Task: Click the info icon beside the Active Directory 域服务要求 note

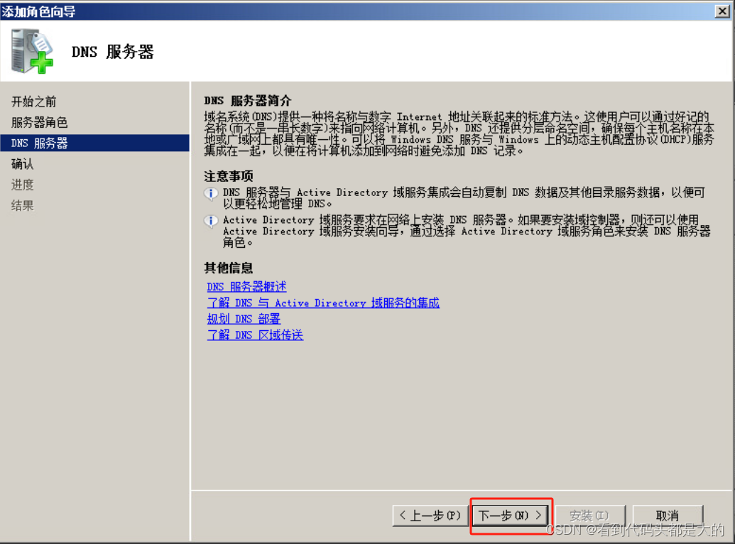Action: tap(211, 221)
